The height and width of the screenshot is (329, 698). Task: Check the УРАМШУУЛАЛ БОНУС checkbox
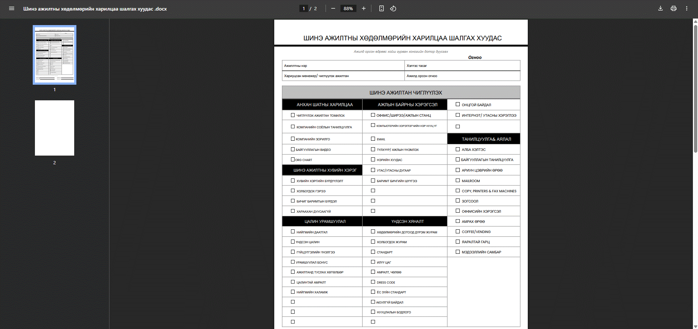[x=293, y=262]
